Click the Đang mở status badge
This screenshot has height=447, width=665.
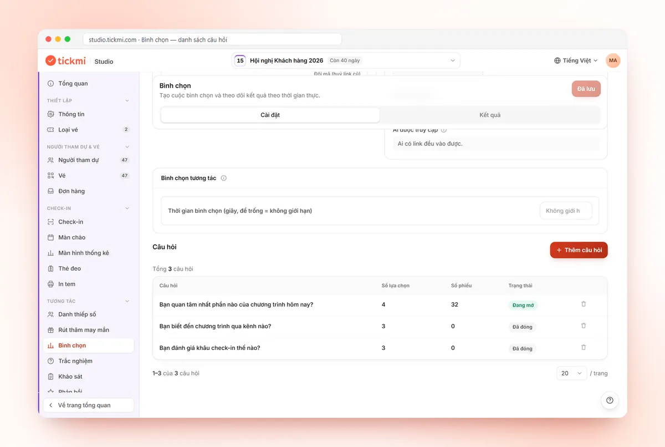click(523, 305)
